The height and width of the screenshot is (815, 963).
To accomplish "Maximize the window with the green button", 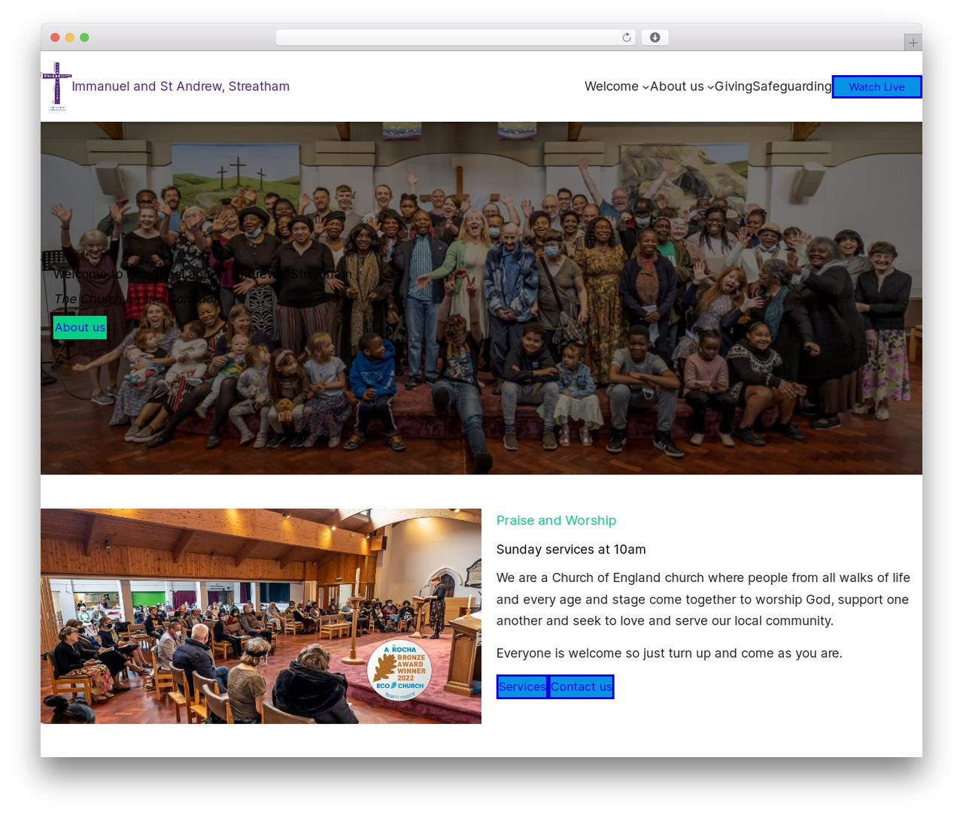I will tap(84, 38).
